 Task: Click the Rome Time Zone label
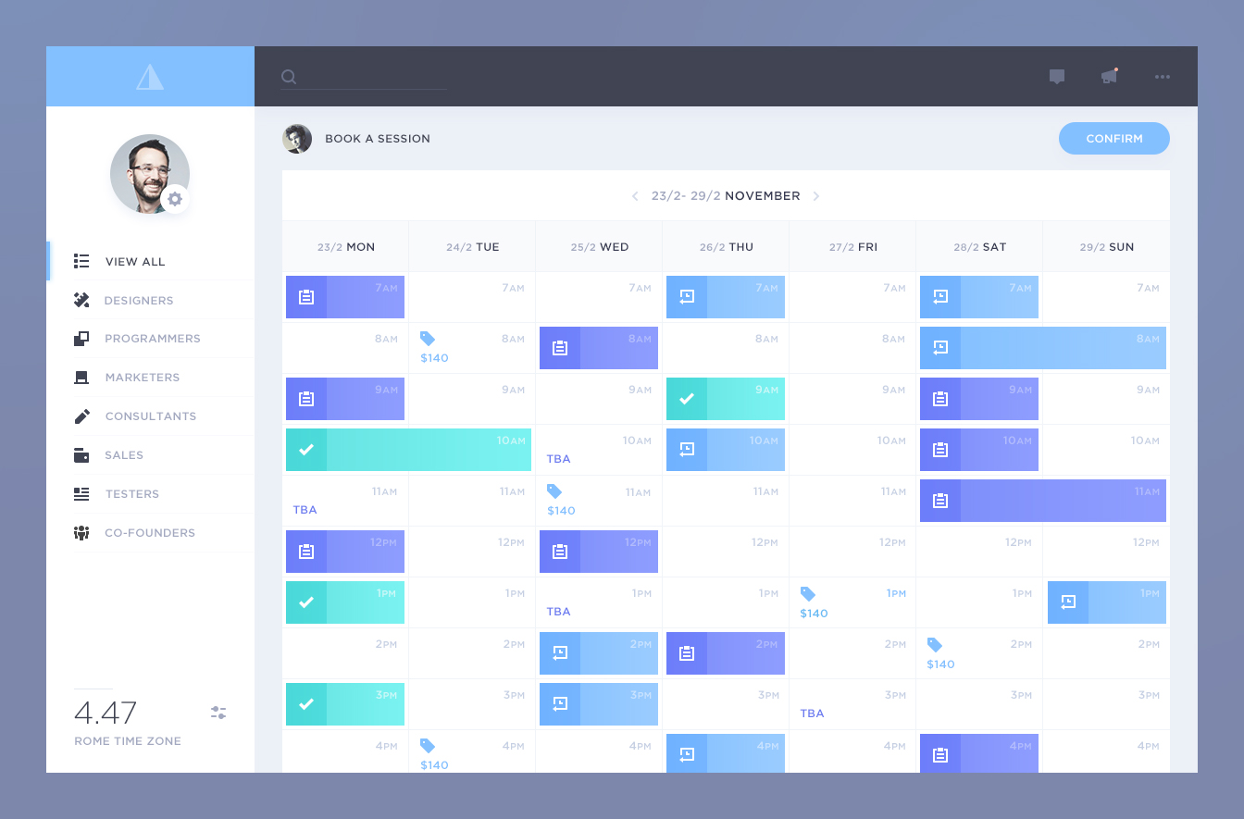(x=128, y=741)
